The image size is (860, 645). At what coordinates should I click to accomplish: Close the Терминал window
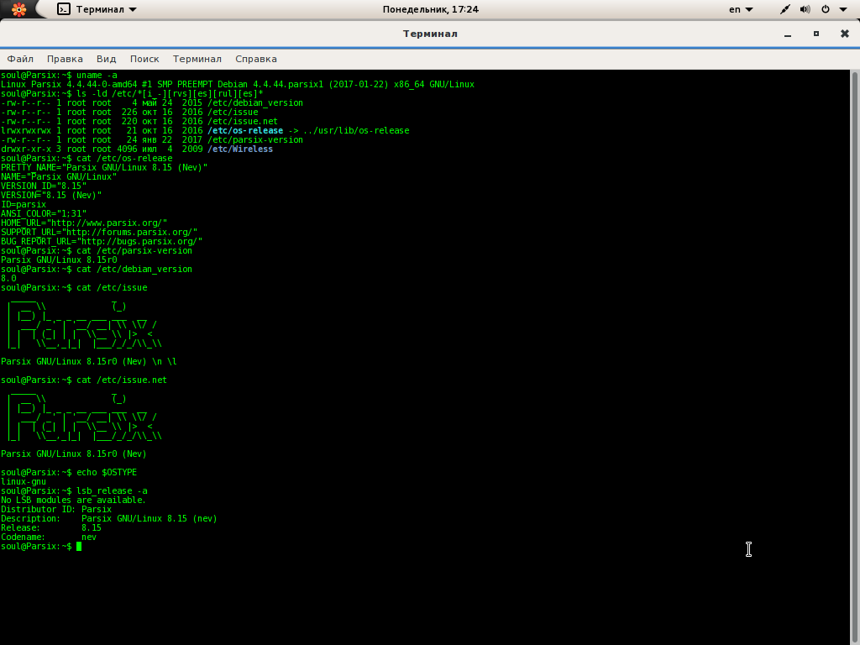point(845,34)
